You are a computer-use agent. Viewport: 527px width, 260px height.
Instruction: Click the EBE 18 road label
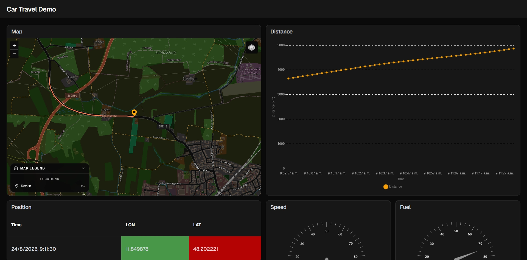pyautogui.click(x=163, y=126)
